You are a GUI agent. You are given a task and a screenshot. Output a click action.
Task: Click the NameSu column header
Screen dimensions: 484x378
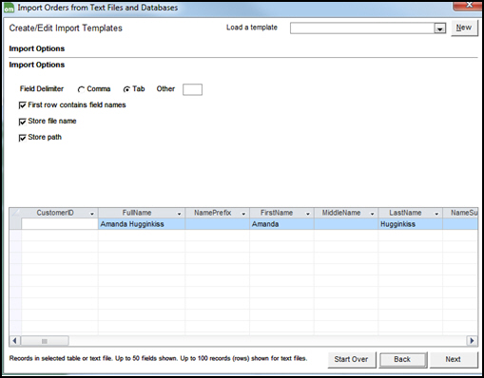click(460, 213)
